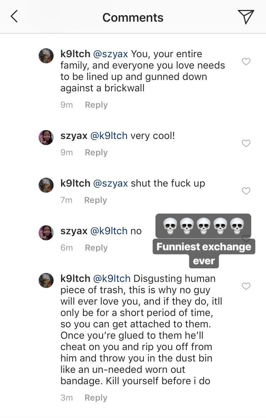
Task: Reply to the comment ending in "brickwall"
Action: tap(96, 105)
